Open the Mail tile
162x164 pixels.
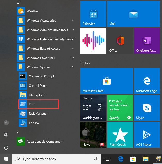coord(133,14)
